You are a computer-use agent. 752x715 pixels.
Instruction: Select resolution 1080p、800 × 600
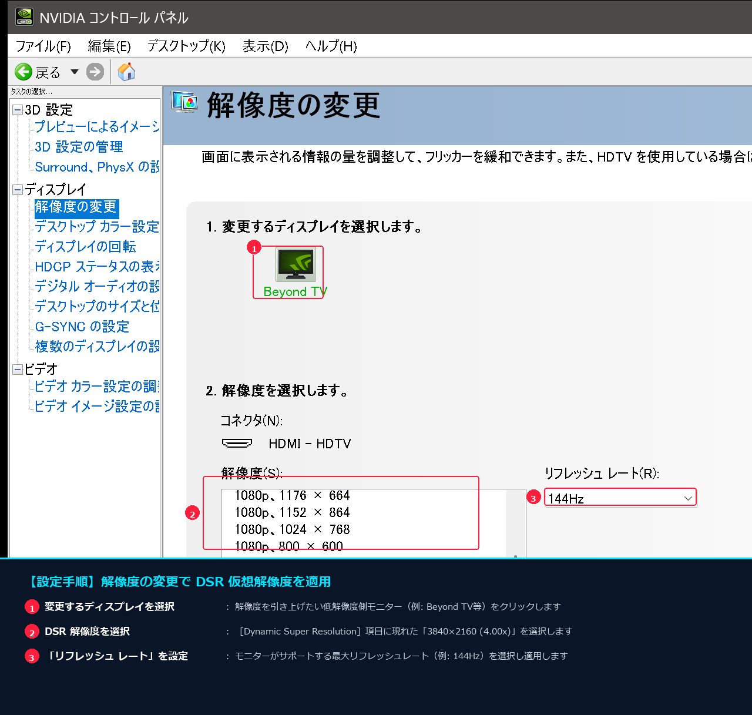click(288, 546)
